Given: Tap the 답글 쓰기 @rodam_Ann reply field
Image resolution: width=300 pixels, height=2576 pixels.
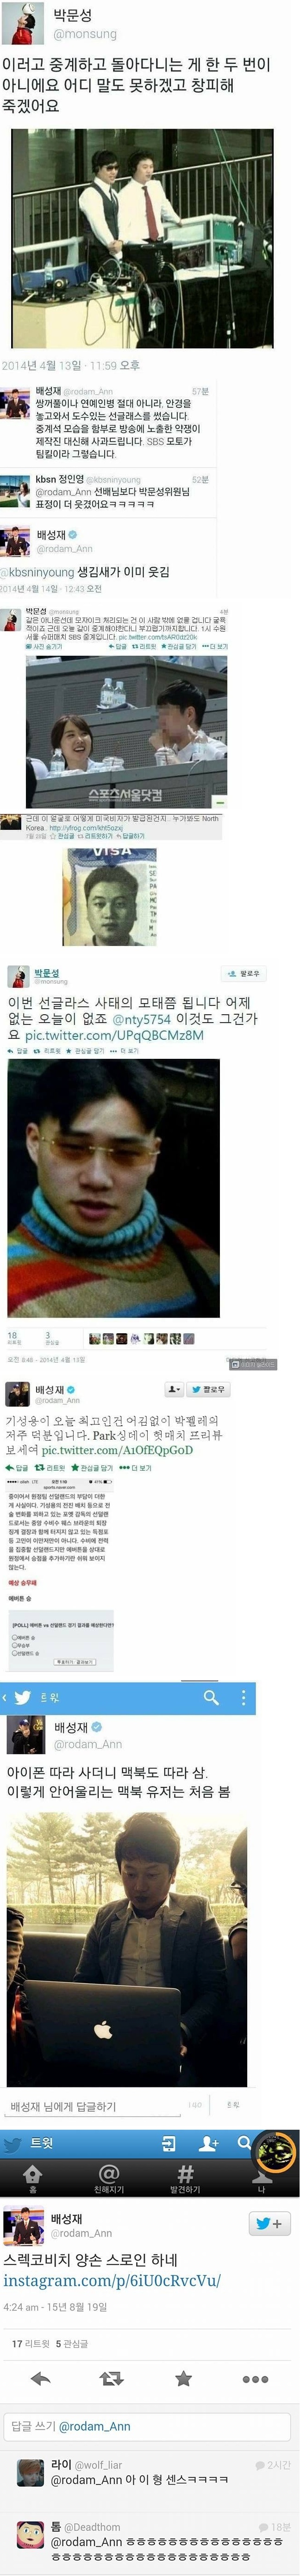Looking at the screenshot, I should 150,2426.
